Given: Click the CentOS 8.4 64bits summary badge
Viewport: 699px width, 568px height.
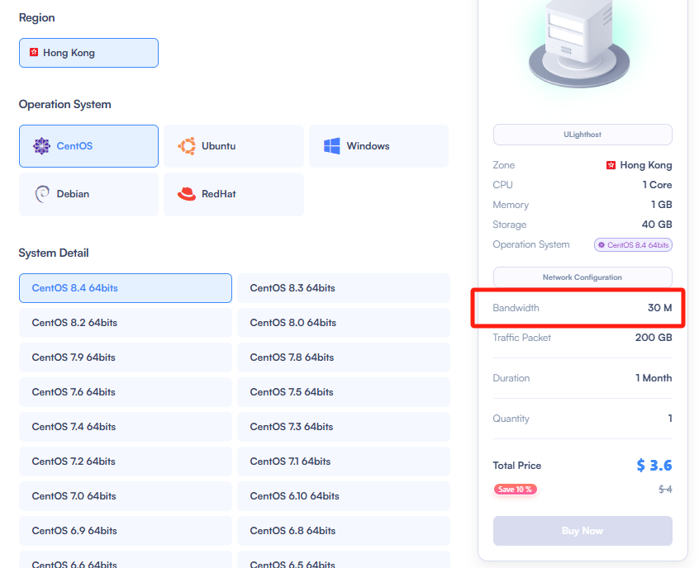Looking at the screenshot, I should coord(633,245).
